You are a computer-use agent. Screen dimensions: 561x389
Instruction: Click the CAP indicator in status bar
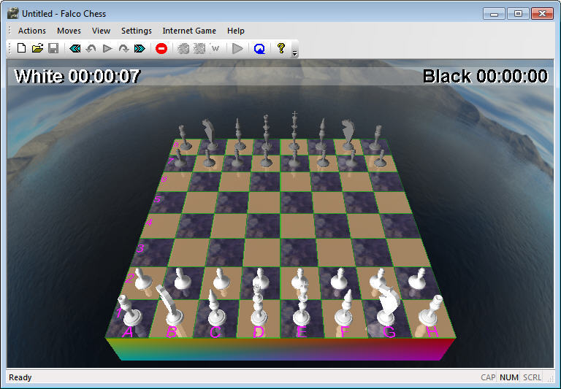coord(488,377)
